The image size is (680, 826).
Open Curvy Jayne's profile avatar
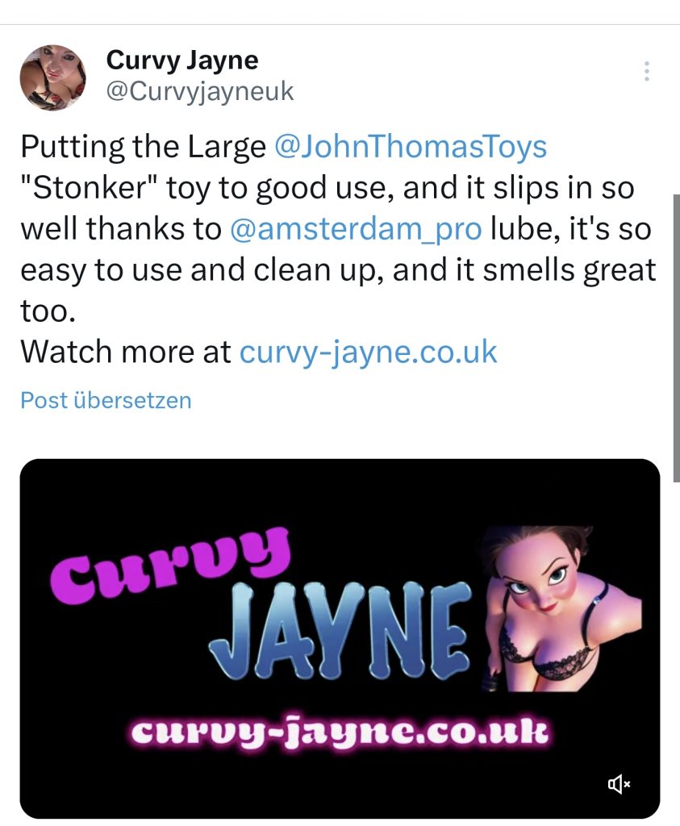click(x=53, y=77)
